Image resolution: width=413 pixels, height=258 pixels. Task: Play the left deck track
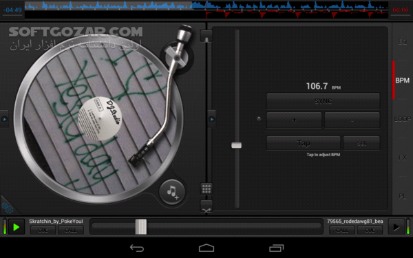[x=17, y=227]
